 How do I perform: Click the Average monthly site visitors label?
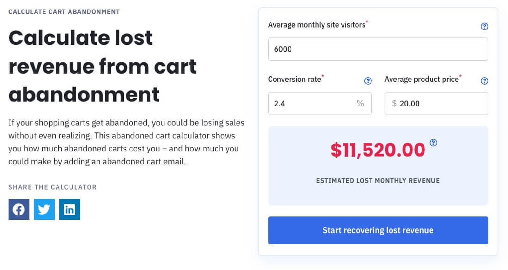click(317, 25)
